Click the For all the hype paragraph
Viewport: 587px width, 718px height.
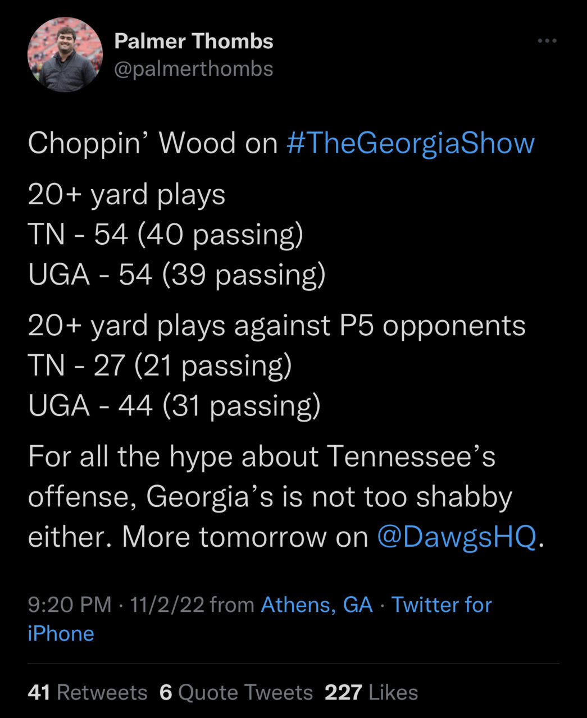(286, 497)
